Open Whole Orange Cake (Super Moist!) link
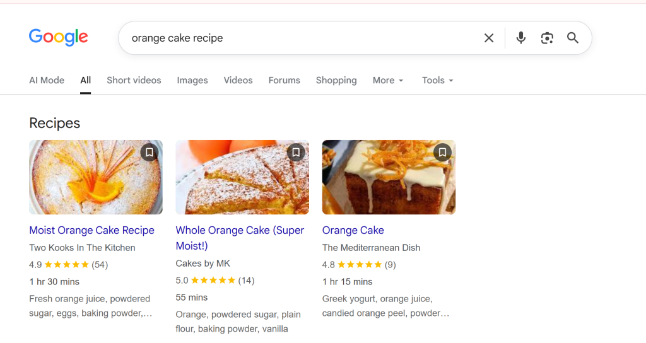The width and height of the screenshot is (646, 343). click(x=240, y=238)
